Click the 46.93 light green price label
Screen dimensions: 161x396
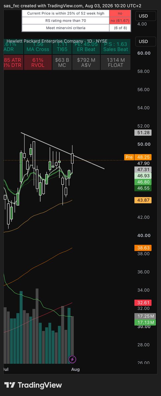[x=143, y=176]
